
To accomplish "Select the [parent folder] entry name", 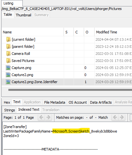I will (x=23, y=47).
